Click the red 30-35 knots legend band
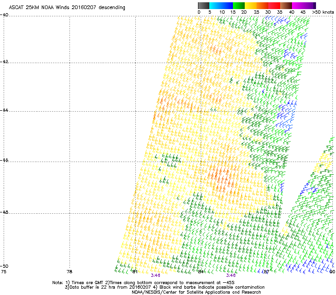Screen dimensions: 336x295 [274, 5]
